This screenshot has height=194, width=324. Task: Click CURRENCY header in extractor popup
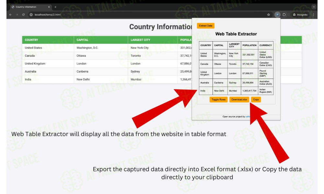point(266,45)
